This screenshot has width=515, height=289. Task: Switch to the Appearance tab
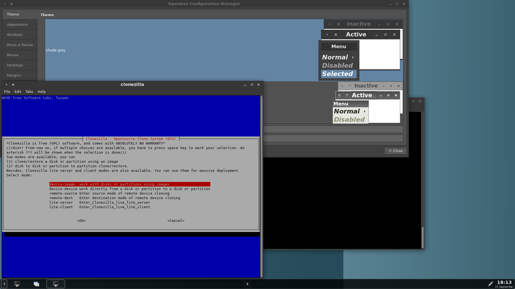pyautogui.click(x=20, y=24)
